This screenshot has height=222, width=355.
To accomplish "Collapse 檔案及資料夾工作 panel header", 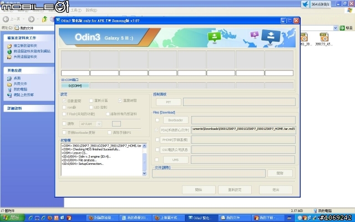I will (x=29, y=38).
